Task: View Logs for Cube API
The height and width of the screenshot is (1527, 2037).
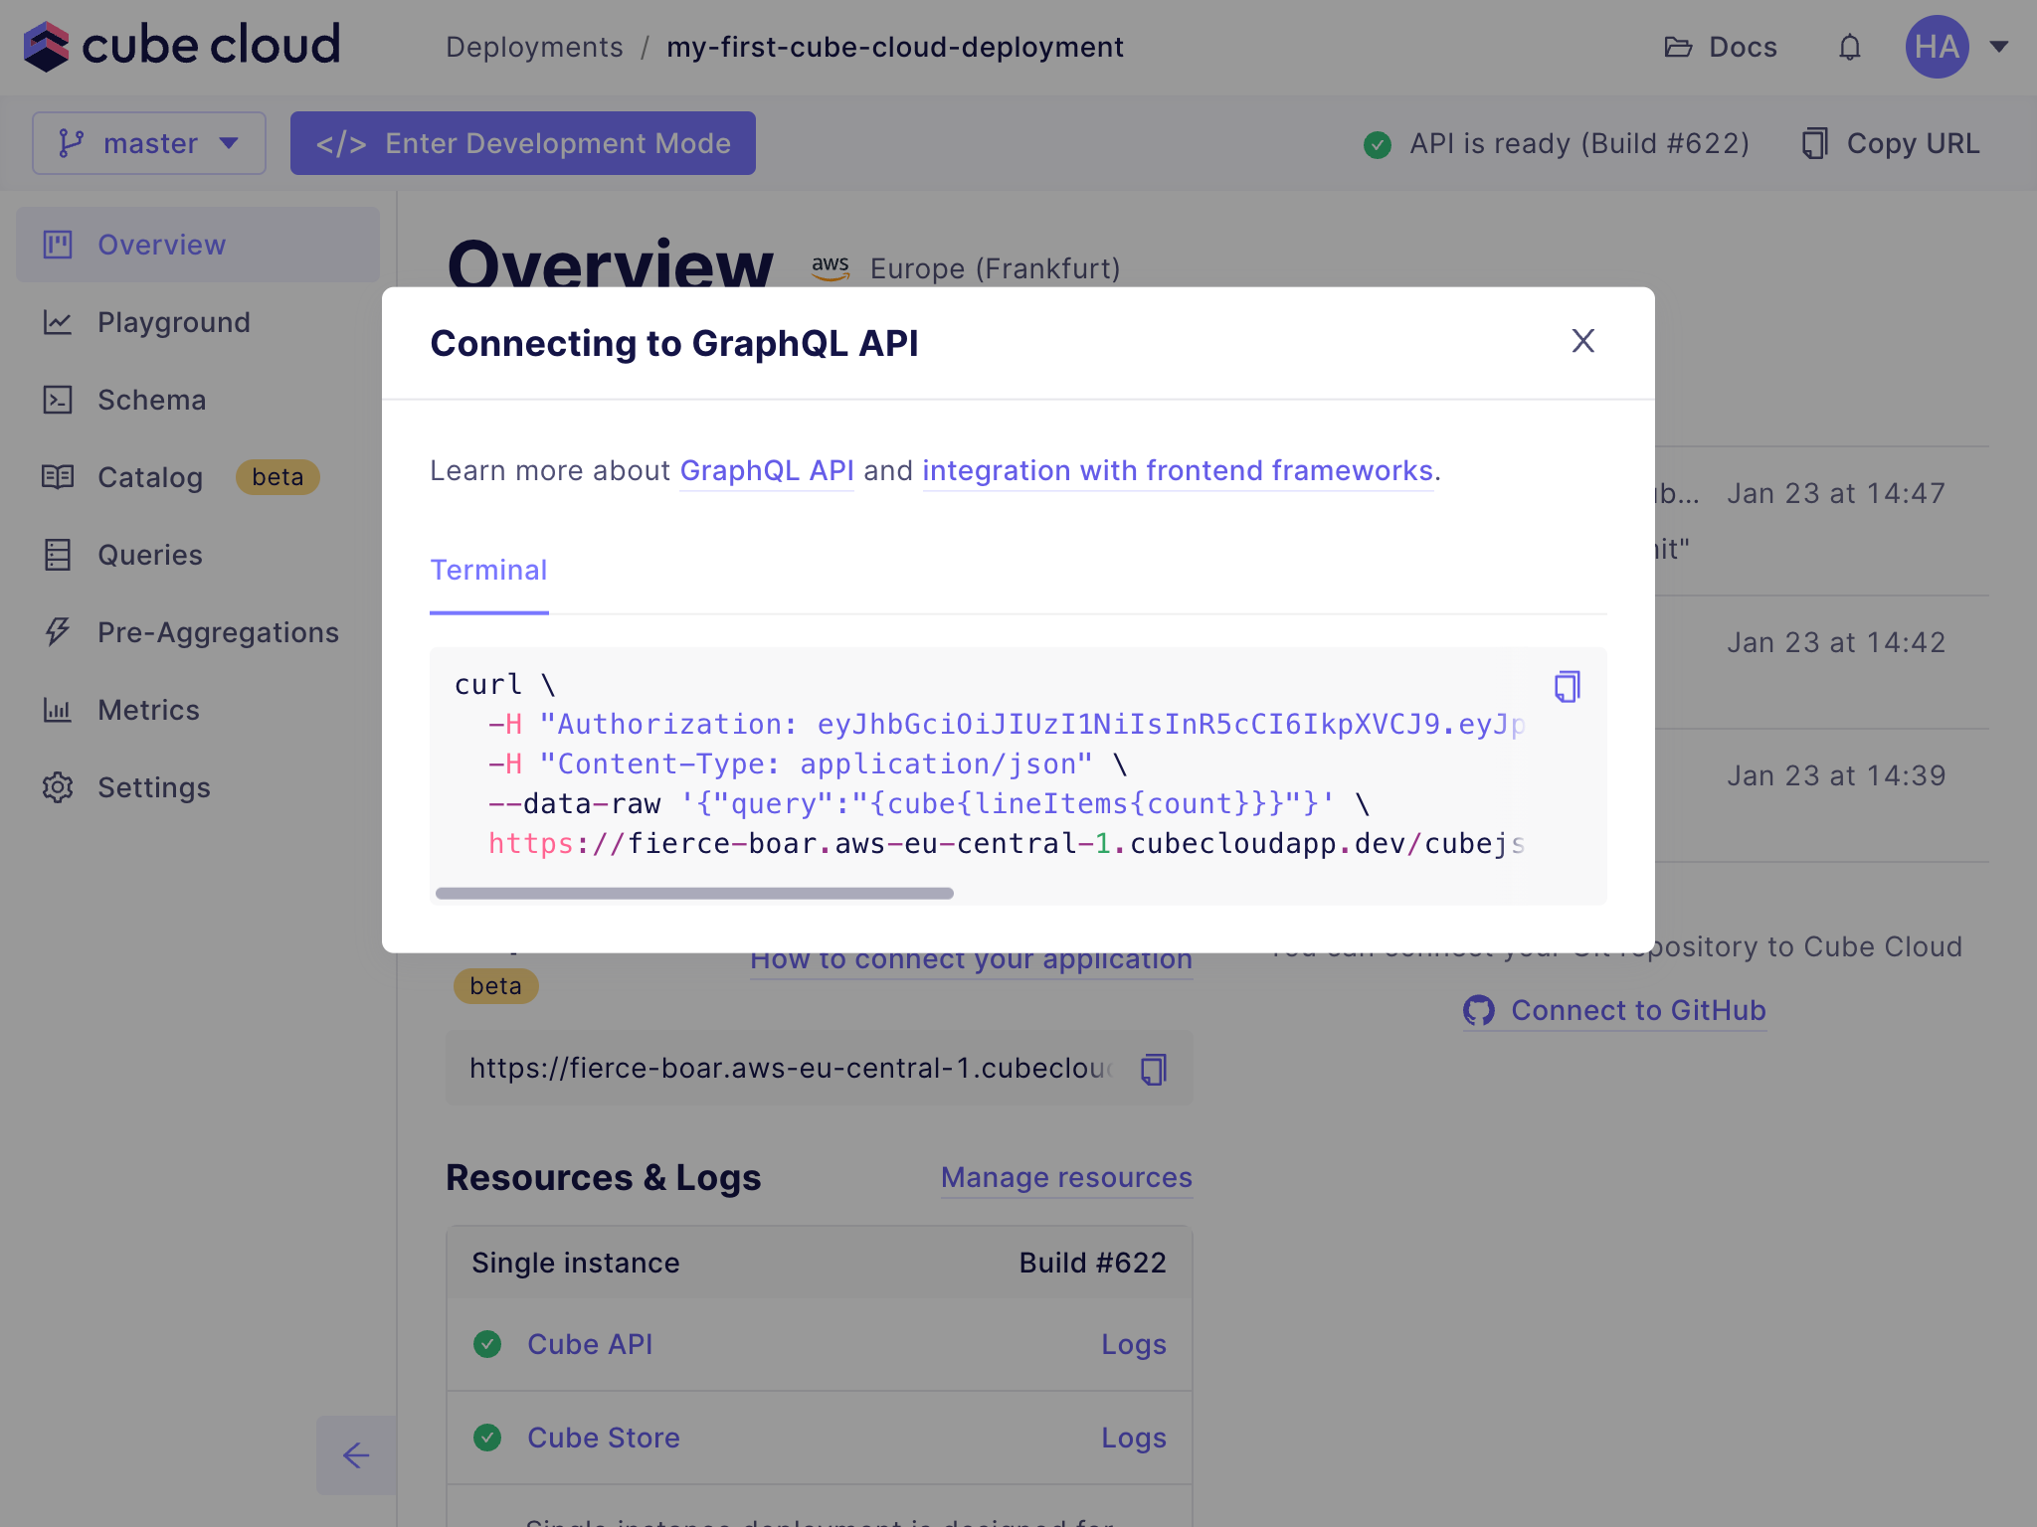Action: coord(1133,1344)
